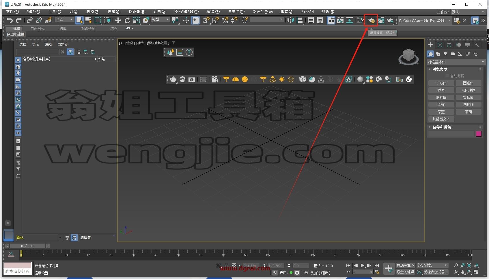This screenshot has width=489, height=279.
Task: Choose the Select and Scale tool
Action: 136,20
